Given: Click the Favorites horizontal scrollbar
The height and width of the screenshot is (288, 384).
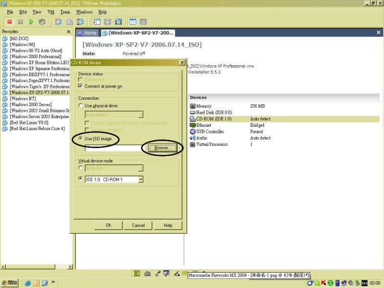Looking at the screenshot, I should pyautogui.click(x=37, y=267).
